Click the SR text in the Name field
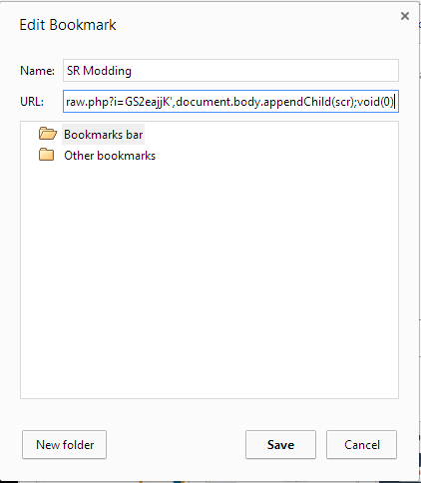Viewport: 421px width, 483px height. [73, 71]
